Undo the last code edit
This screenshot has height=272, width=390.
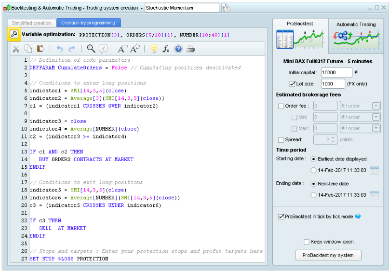pos(60,49)
